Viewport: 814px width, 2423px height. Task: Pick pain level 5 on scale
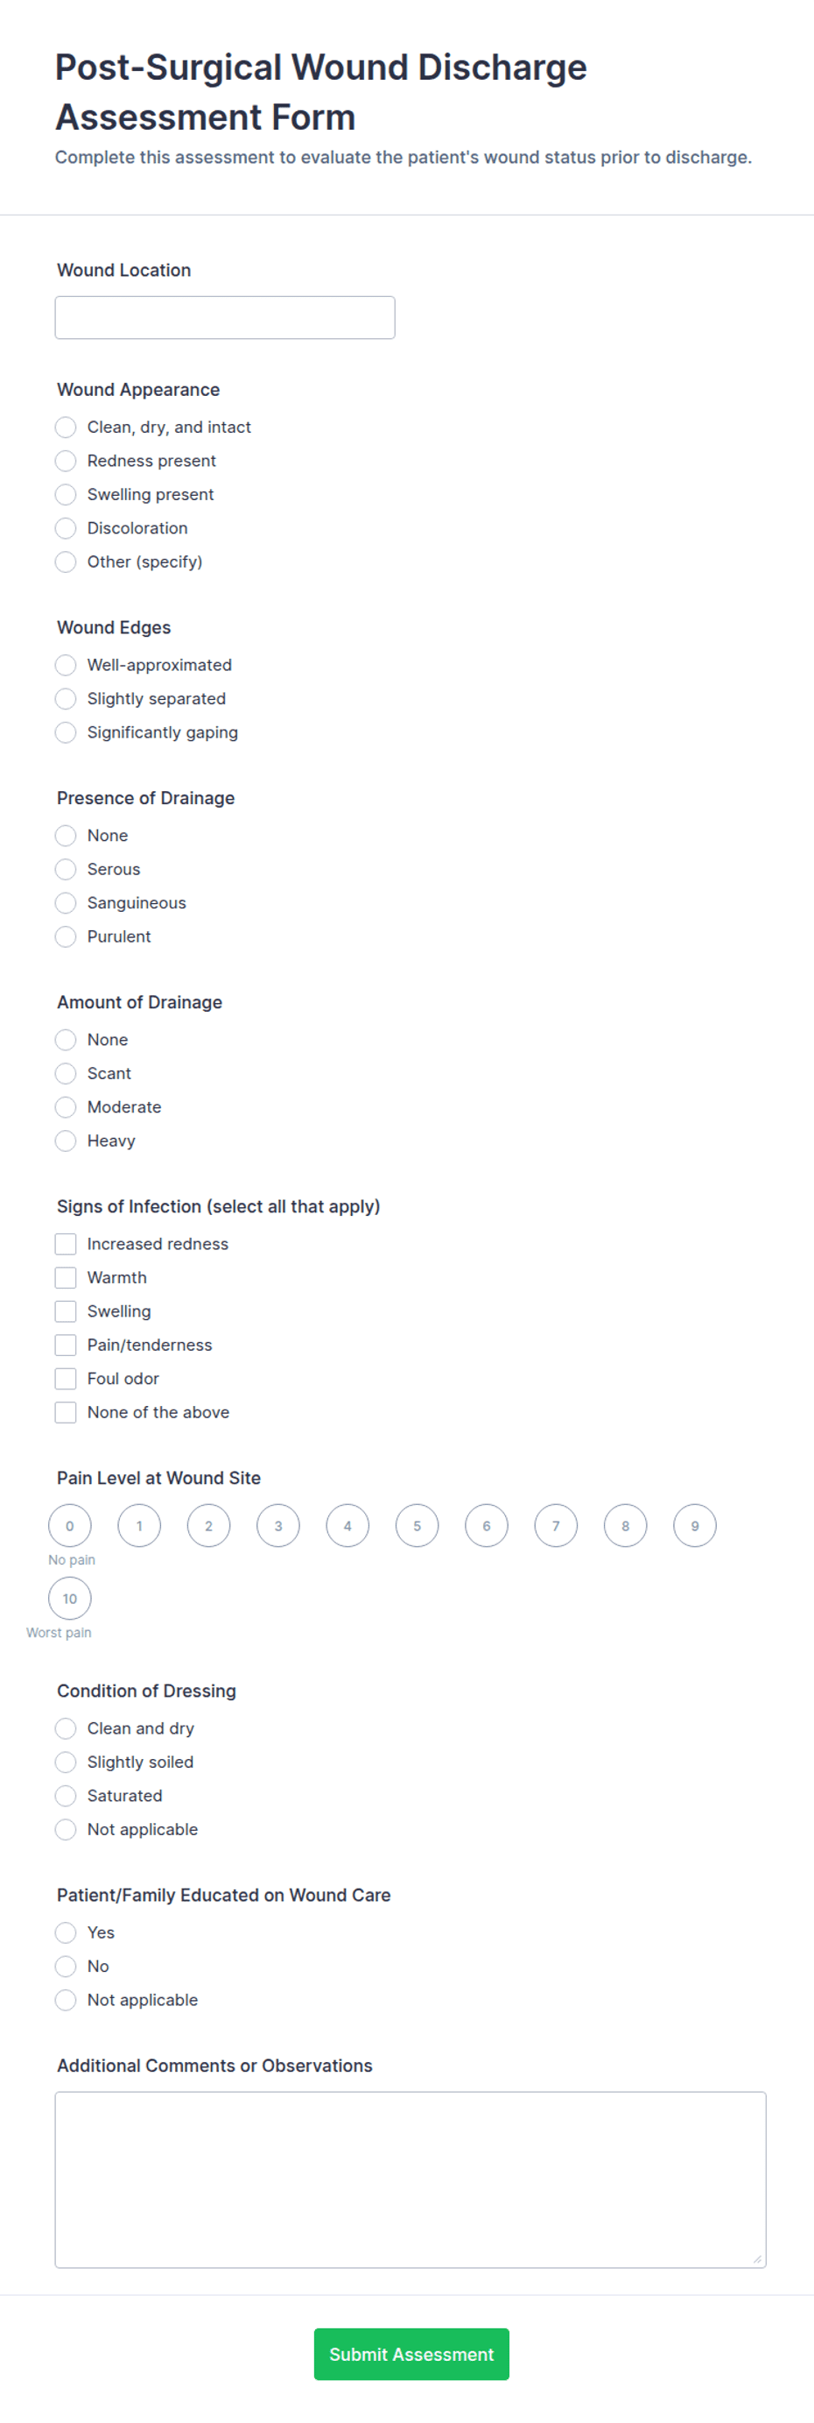(x=418, y=1526)
